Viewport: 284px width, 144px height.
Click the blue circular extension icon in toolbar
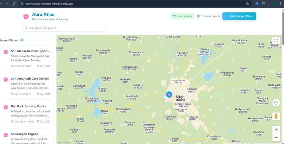tap(257, 4)
